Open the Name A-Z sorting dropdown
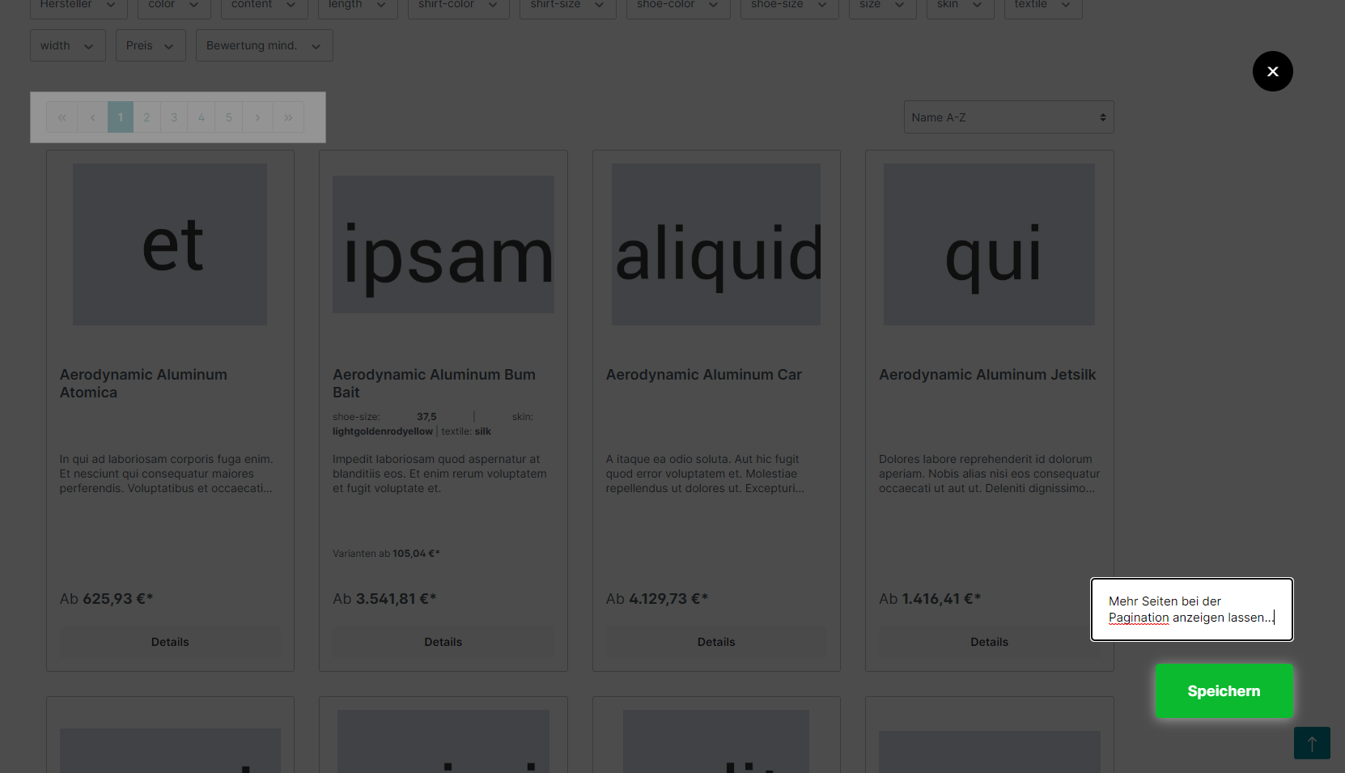 pos(1008,117)
